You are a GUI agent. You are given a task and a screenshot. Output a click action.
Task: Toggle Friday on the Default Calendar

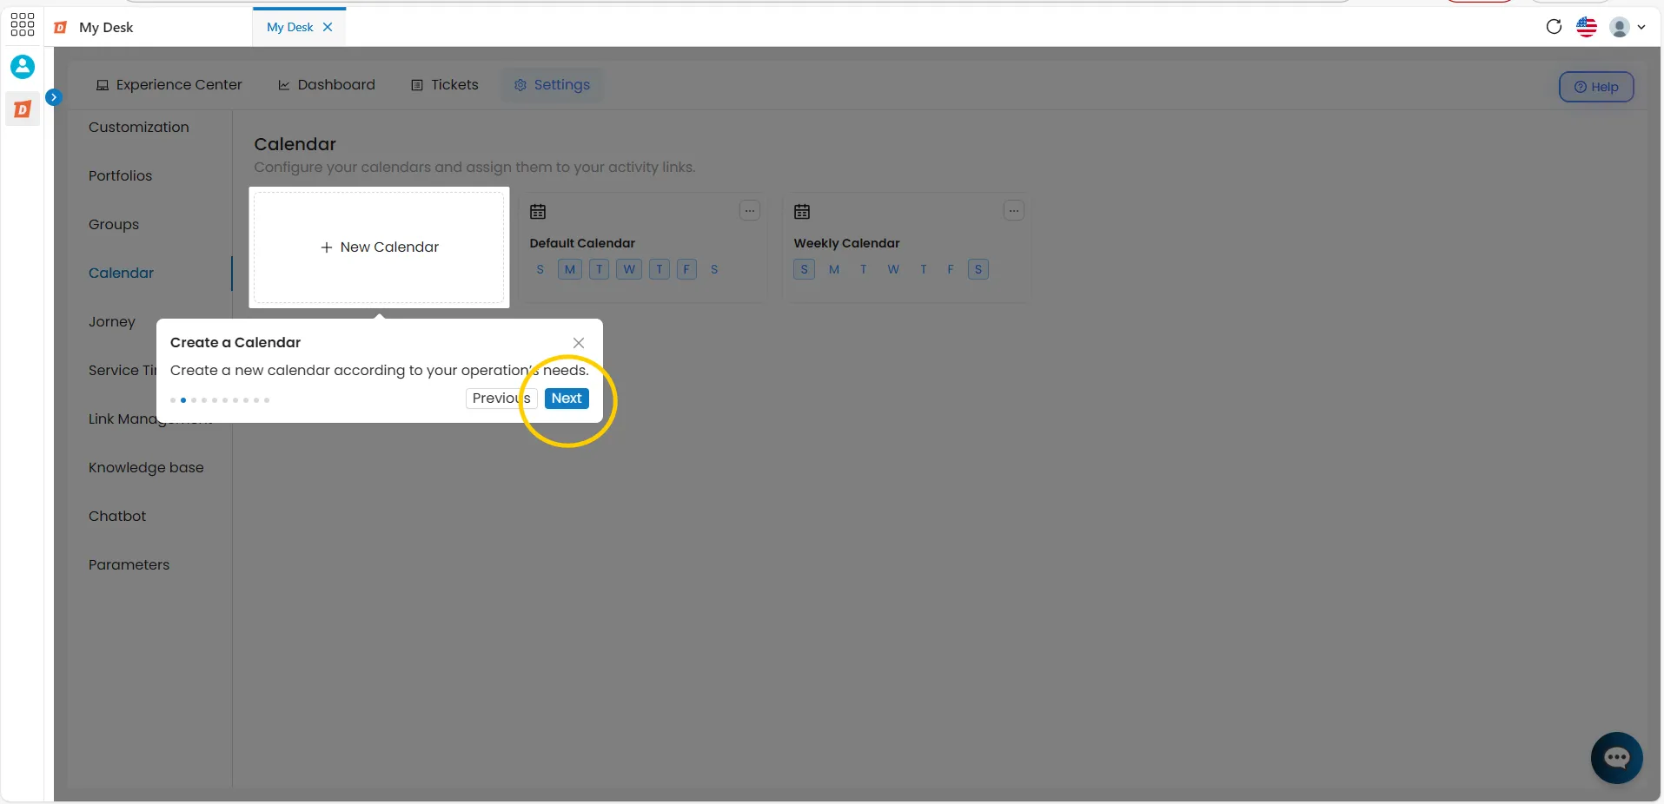[x=686, y=269]
